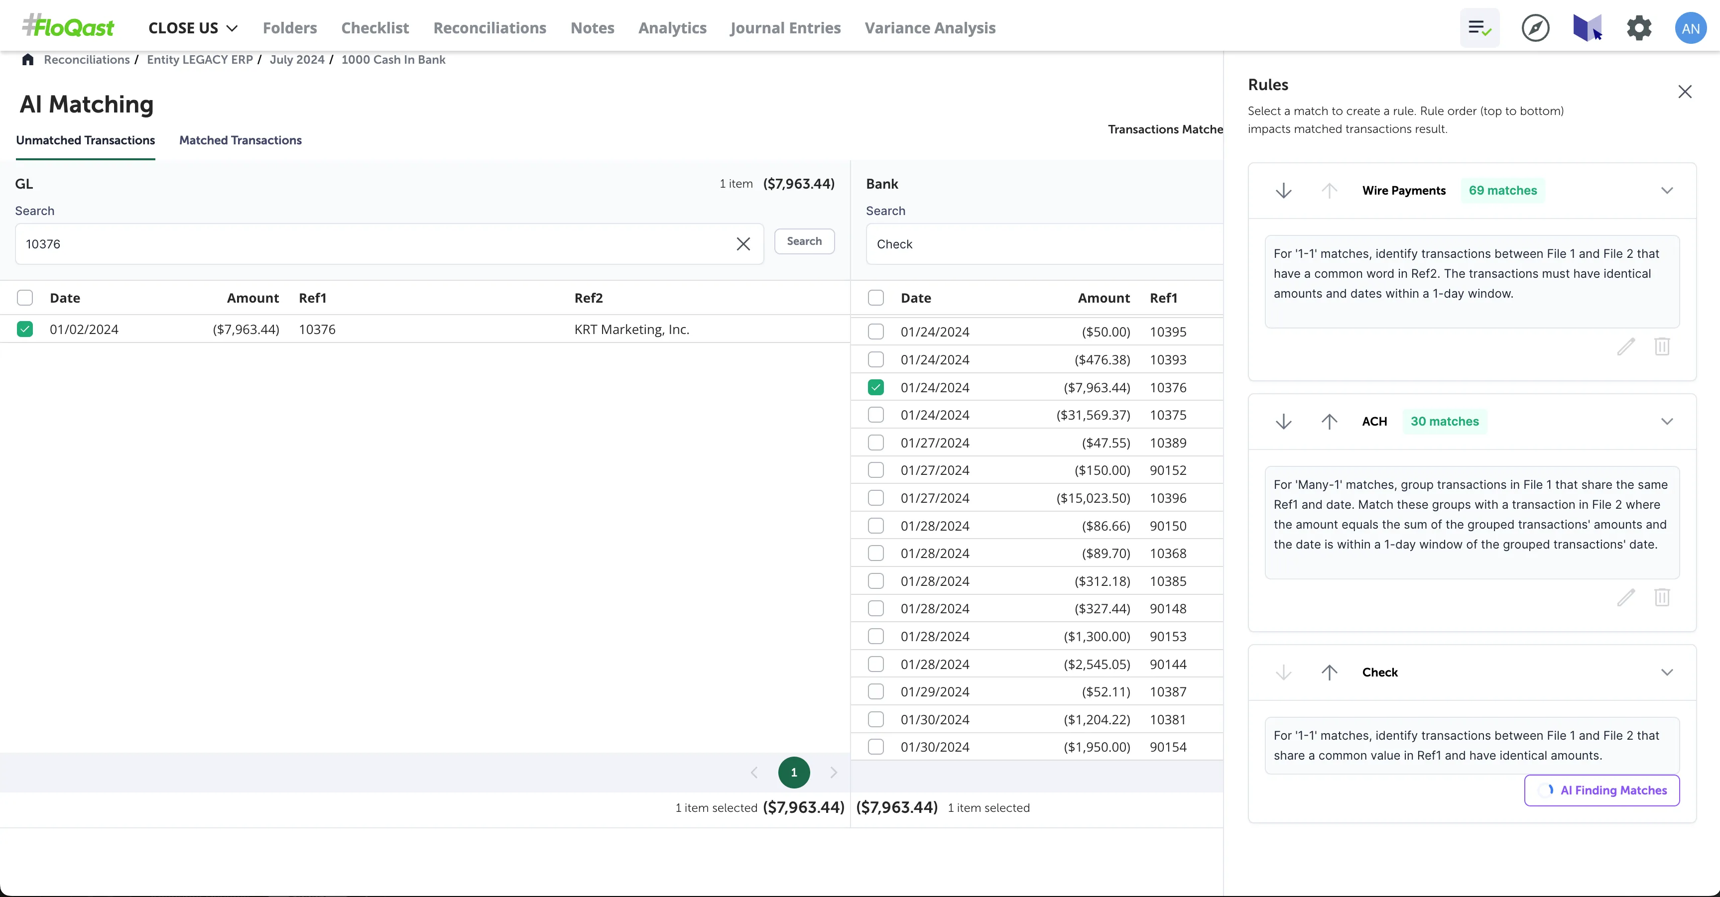Clear the GL search field with X

pos(743,244)
